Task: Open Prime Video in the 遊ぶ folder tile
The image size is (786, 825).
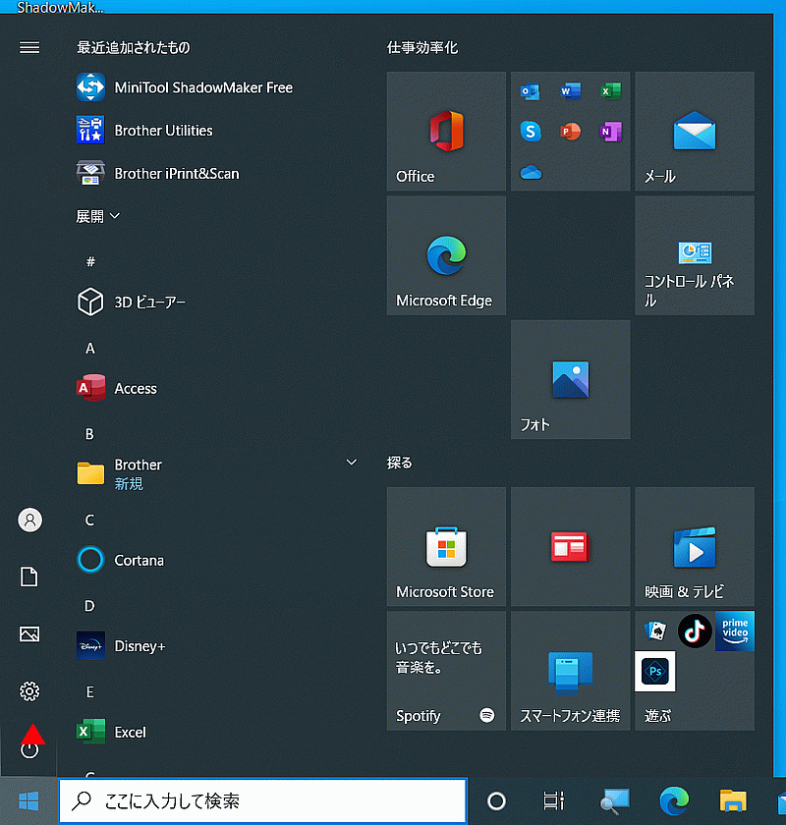Action: point(735,631)
